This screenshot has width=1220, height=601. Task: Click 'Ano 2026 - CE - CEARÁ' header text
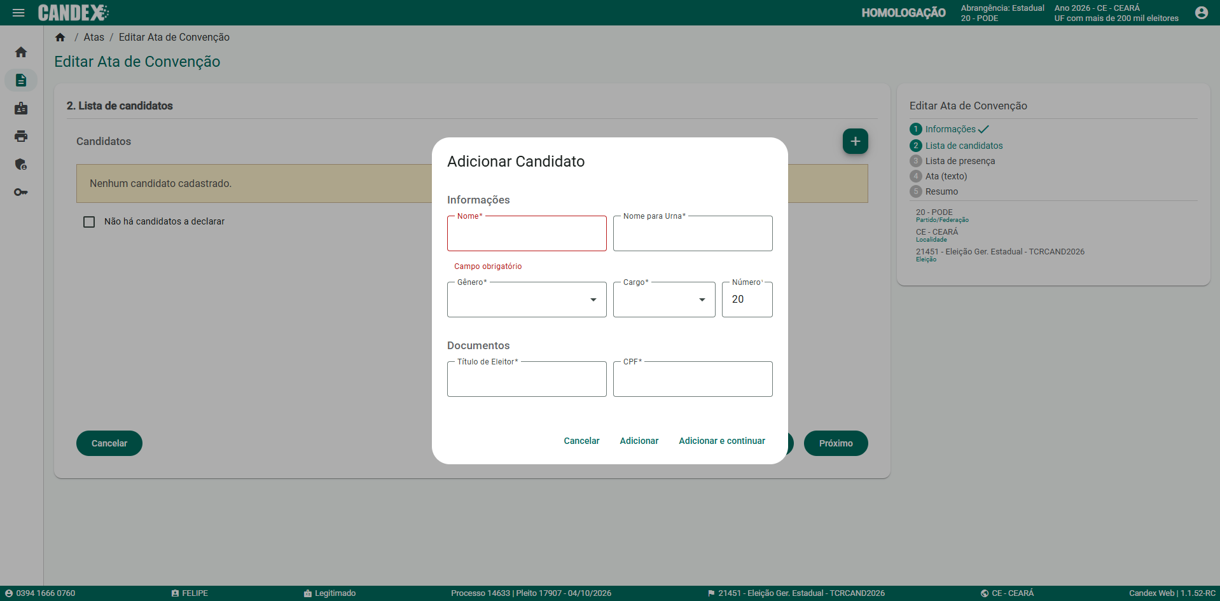[1097, 8]
